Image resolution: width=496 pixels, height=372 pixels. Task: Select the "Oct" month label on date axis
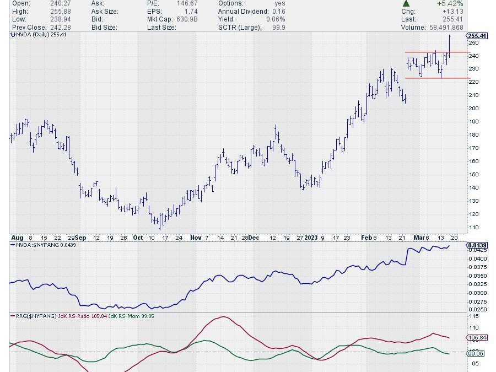click(138, 238)
